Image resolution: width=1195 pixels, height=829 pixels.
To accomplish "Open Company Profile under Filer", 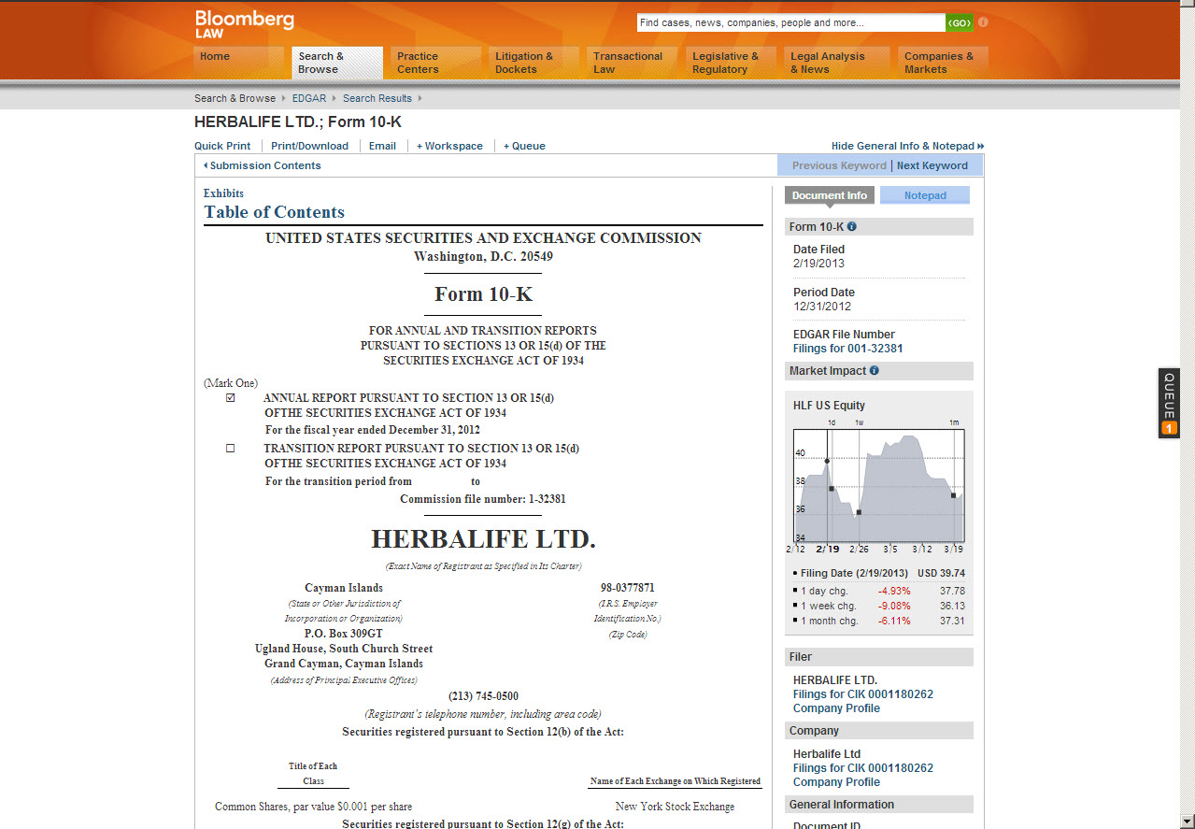I will coord(836,708).
